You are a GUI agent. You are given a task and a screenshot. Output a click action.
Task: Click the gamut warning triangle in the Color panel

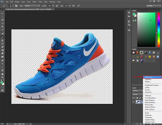coord(133,21)
